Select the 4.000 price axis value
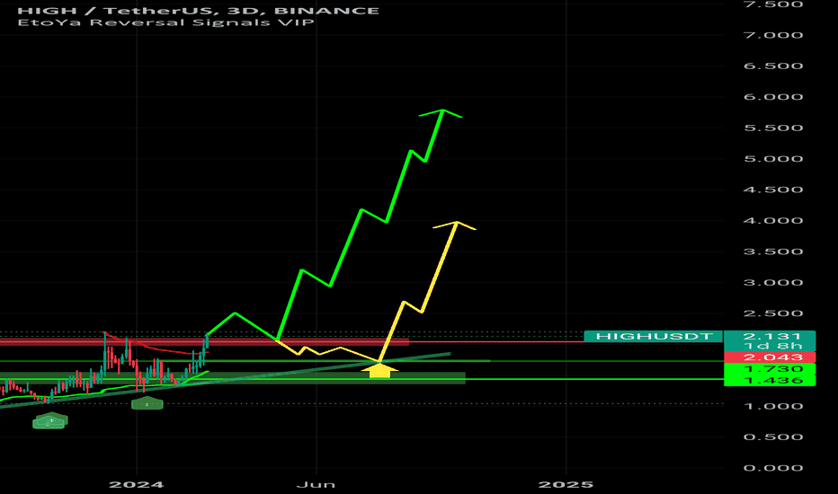This screenshot has width=838, height=494. click(x=772, y=221)
